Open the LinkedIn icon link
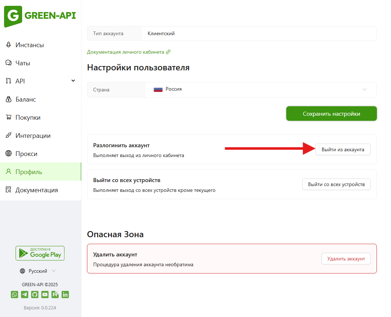Screen dimensions: 391x317 [65, 295]
